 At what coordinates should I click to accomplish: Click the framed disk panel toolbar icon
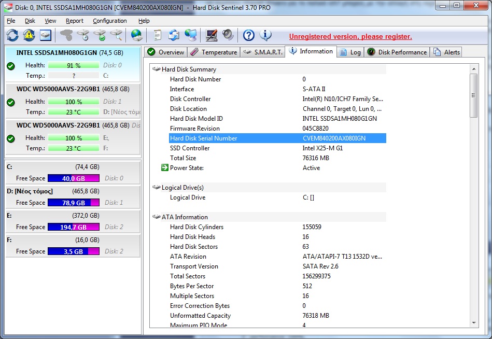46,35
